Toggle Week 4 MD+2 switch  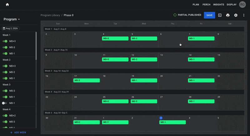[x=5, y=116]
